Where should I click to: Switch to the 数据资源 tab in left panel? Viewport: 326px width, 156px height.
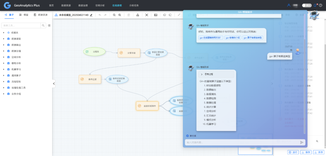40,15
